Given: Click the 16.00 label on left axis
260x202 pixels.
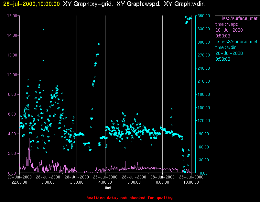Looking at the screenshot, I should click(12, 16).
